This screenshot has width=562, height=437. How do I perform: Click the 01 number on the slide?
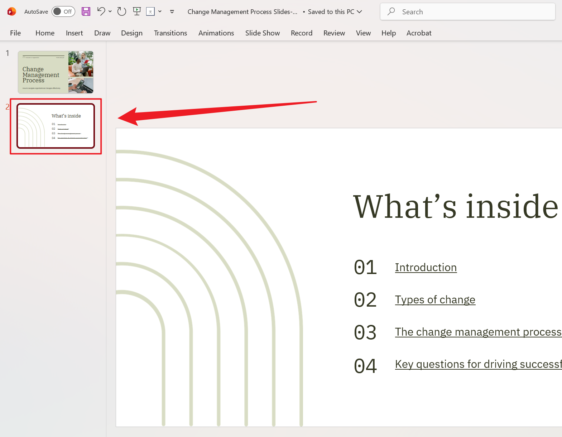coord(365,267)
